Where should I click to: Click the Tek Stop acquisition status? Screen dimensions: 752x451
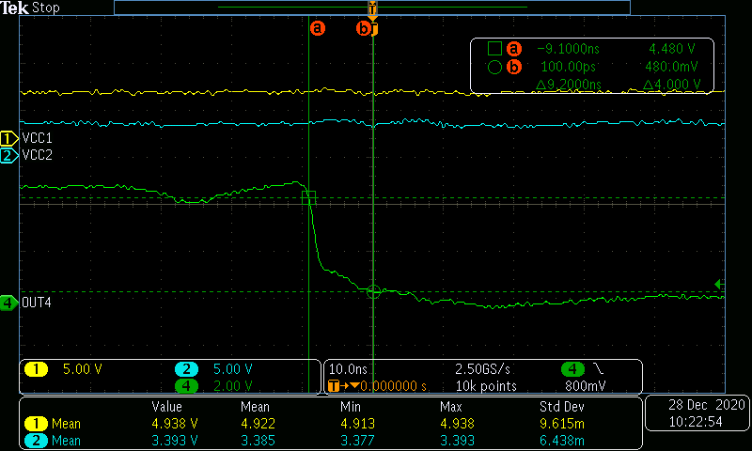(x=30, y=8)
